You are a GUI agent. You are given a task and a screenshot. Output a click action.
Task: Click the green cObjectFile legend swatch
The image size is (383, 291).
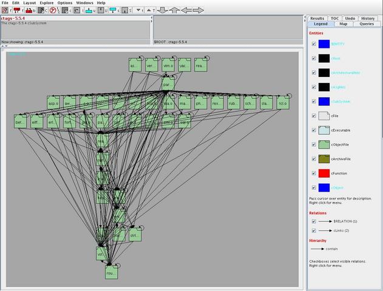[324, 145]
